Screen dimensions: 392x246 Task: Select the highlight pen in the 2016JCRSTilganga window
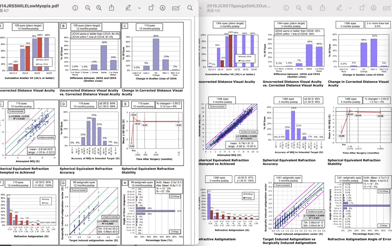339,8
